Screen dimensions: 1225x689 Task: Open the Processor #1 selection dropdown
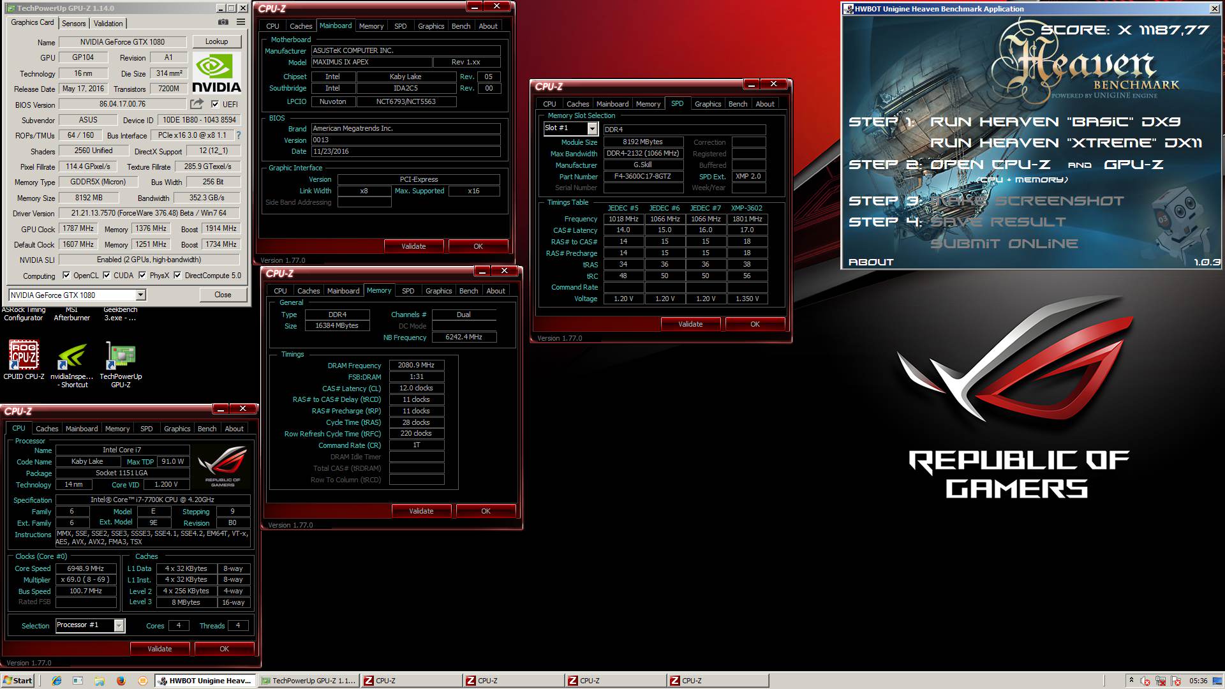click(119, 625)
